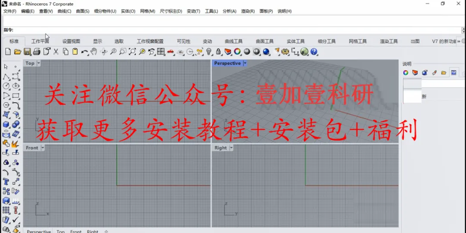Open Help with the blue question icon
The height and width of the screenshot is (233, 466).
314,52
